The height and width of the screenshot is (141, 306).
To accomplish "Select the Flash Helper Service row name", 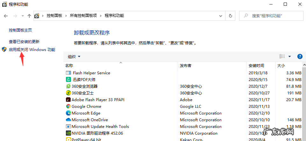I will (91, 73).
